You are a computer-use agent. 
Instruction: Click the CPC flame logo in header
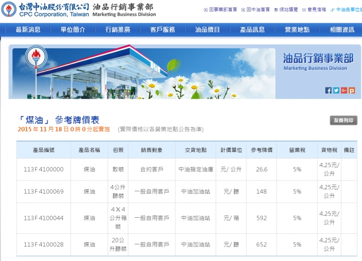pos(9,9)
